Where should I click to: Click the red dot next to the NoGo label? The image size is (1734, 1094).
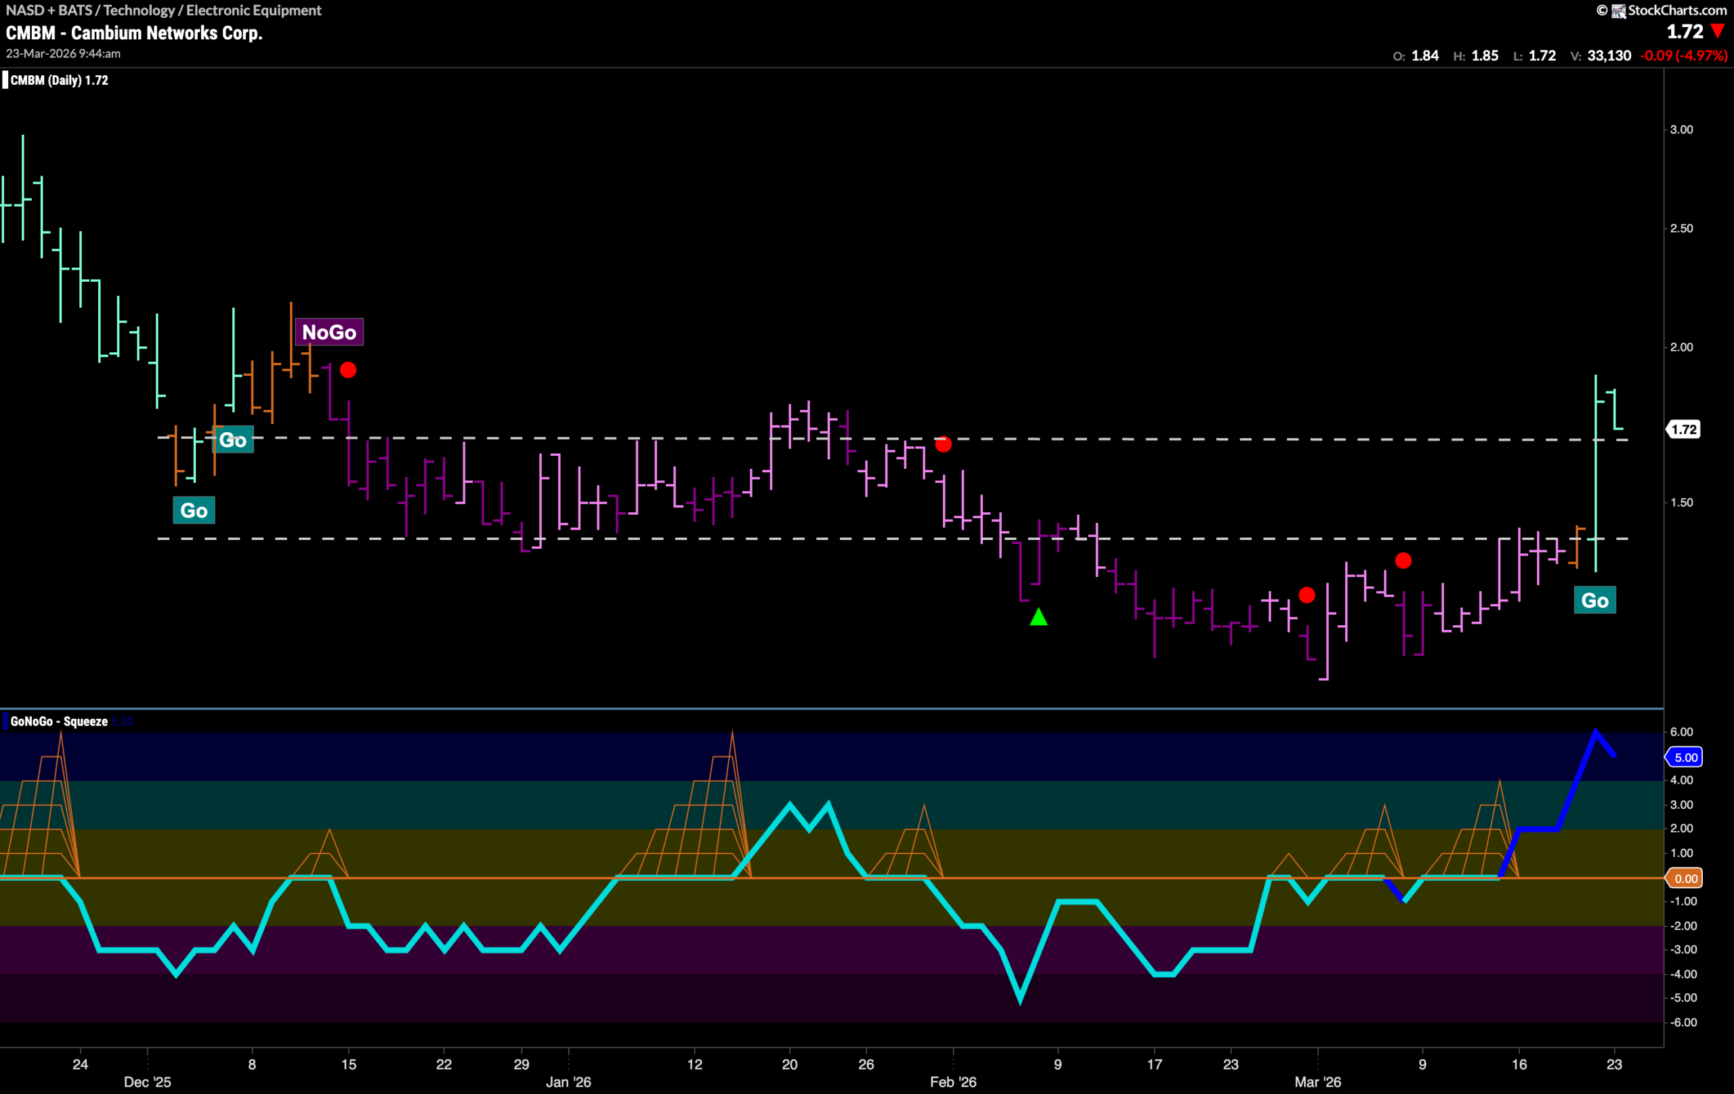[347, 370]
